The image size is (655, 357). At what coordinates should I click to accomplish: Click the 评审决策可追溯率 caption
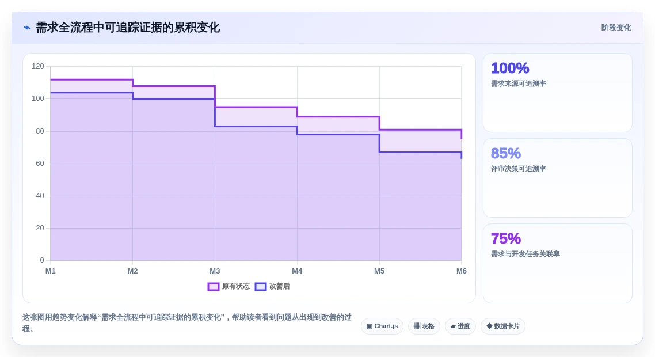(x=519, y=169)
